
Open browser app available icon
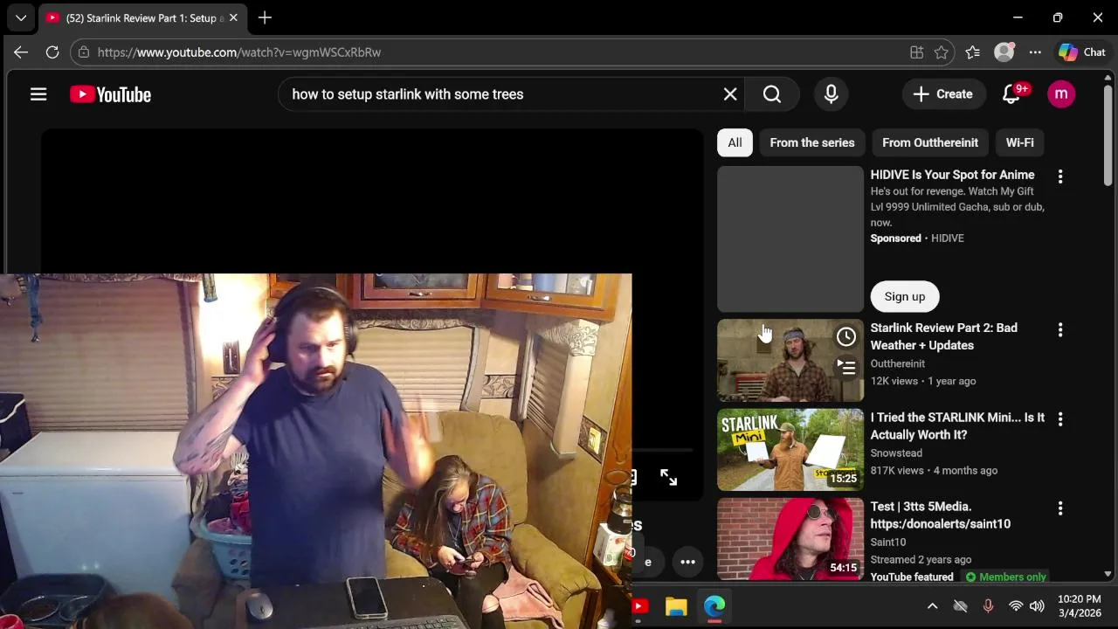tap(916, 52)
